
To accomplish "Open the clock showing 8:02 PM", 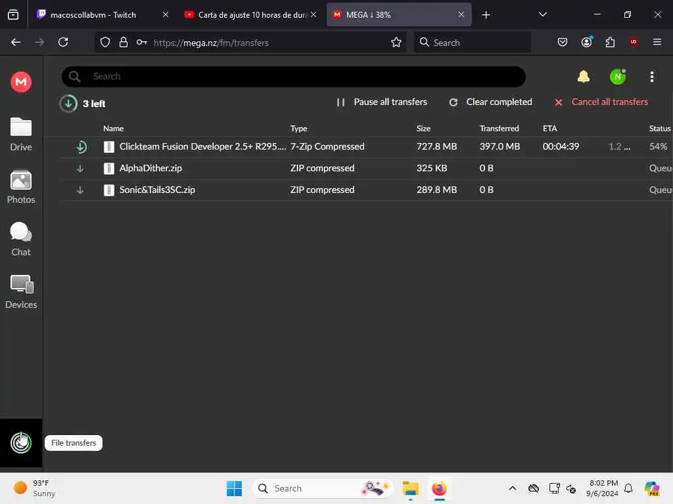I will point(602,488).
